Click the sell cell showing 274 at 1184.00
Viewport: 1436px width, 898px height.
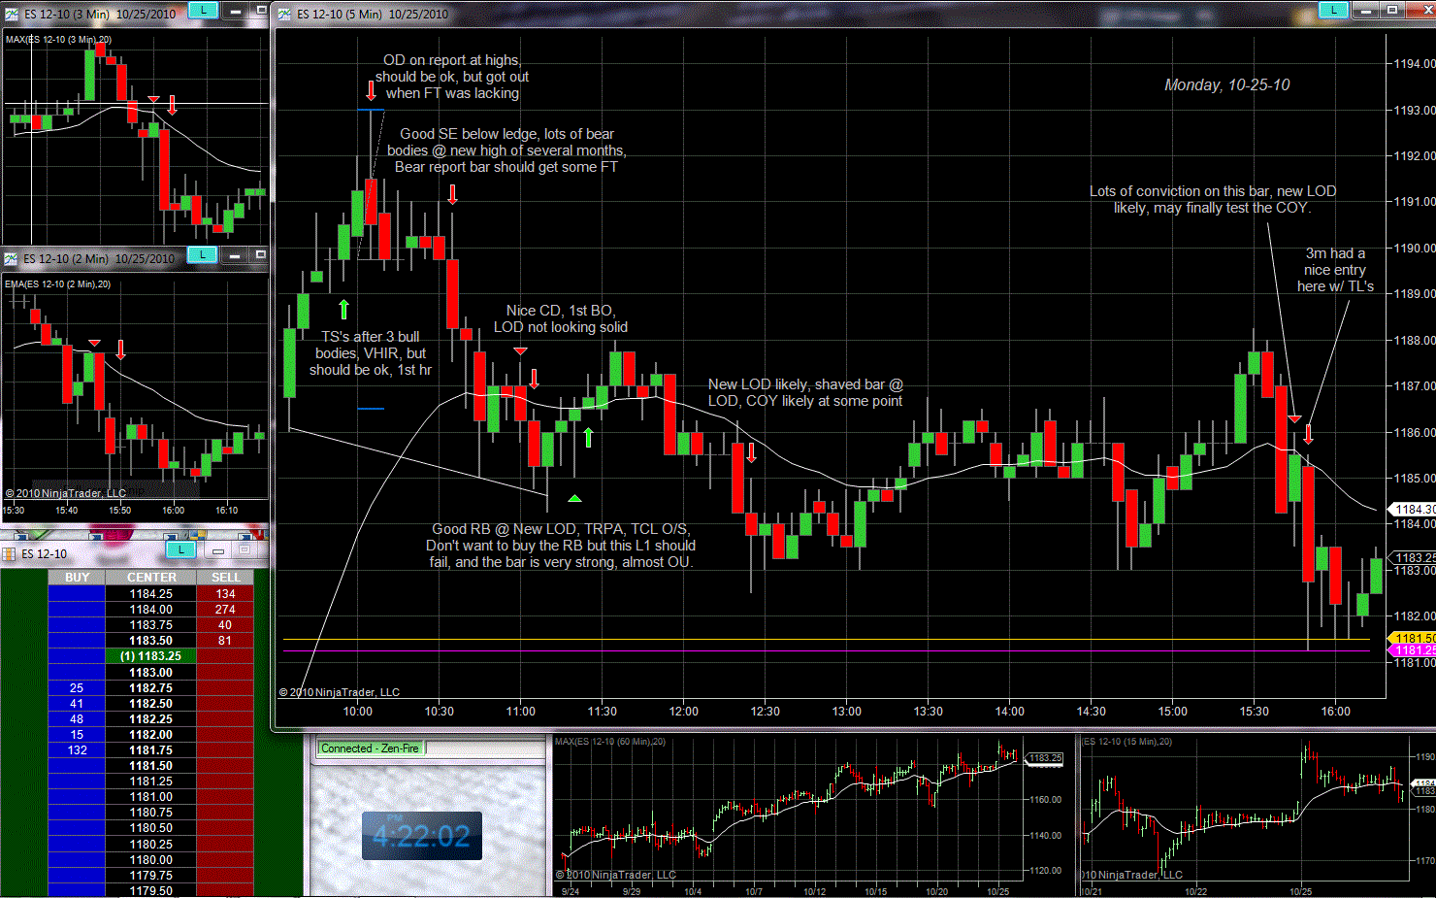[x=225, y=610]
